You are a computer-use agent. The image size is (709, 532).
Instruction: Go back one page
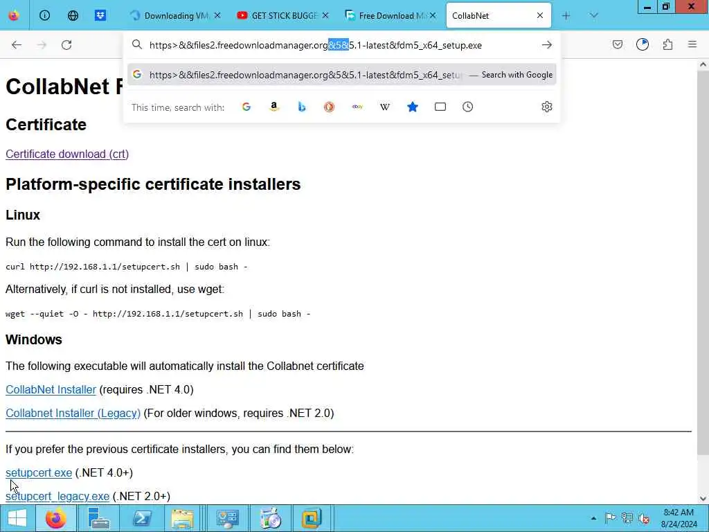click(x=17, y=45)
